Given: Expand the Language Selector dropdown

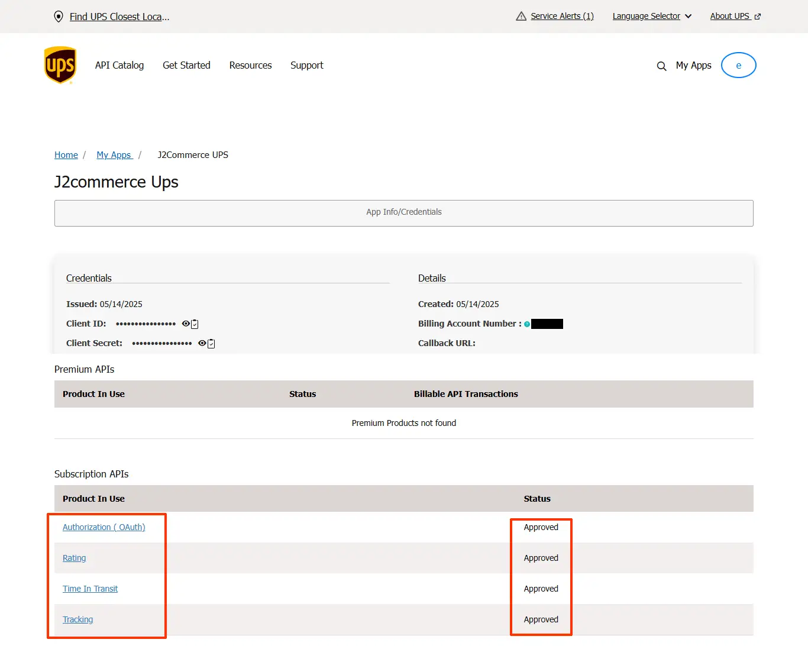Looking at the screenshot, I should tap(652, 16).
